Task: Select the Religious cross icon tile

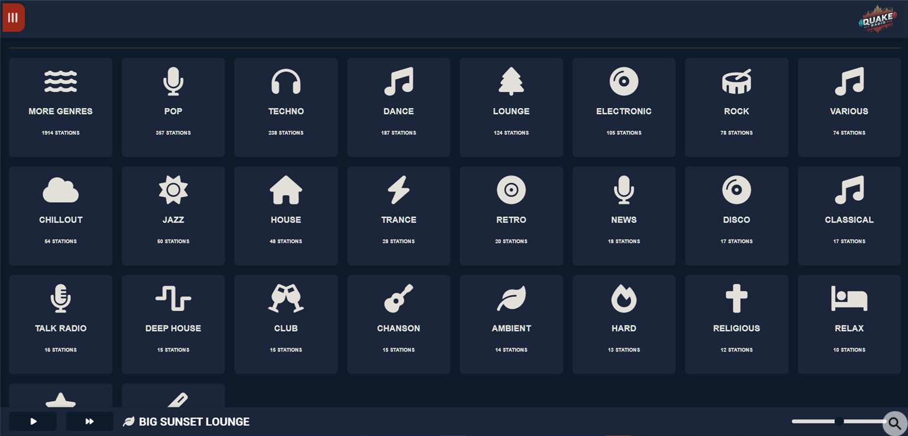Action: (x=737, y=324)
